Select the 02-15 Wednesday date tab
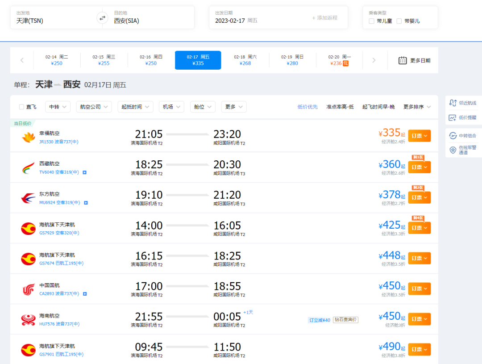The height and width of the screenshot is (364, 482). (104, 60)
